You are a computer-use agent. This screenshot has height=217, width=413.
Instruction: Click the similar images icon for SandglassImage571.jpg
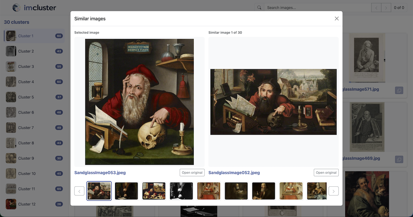click(399, 90)
